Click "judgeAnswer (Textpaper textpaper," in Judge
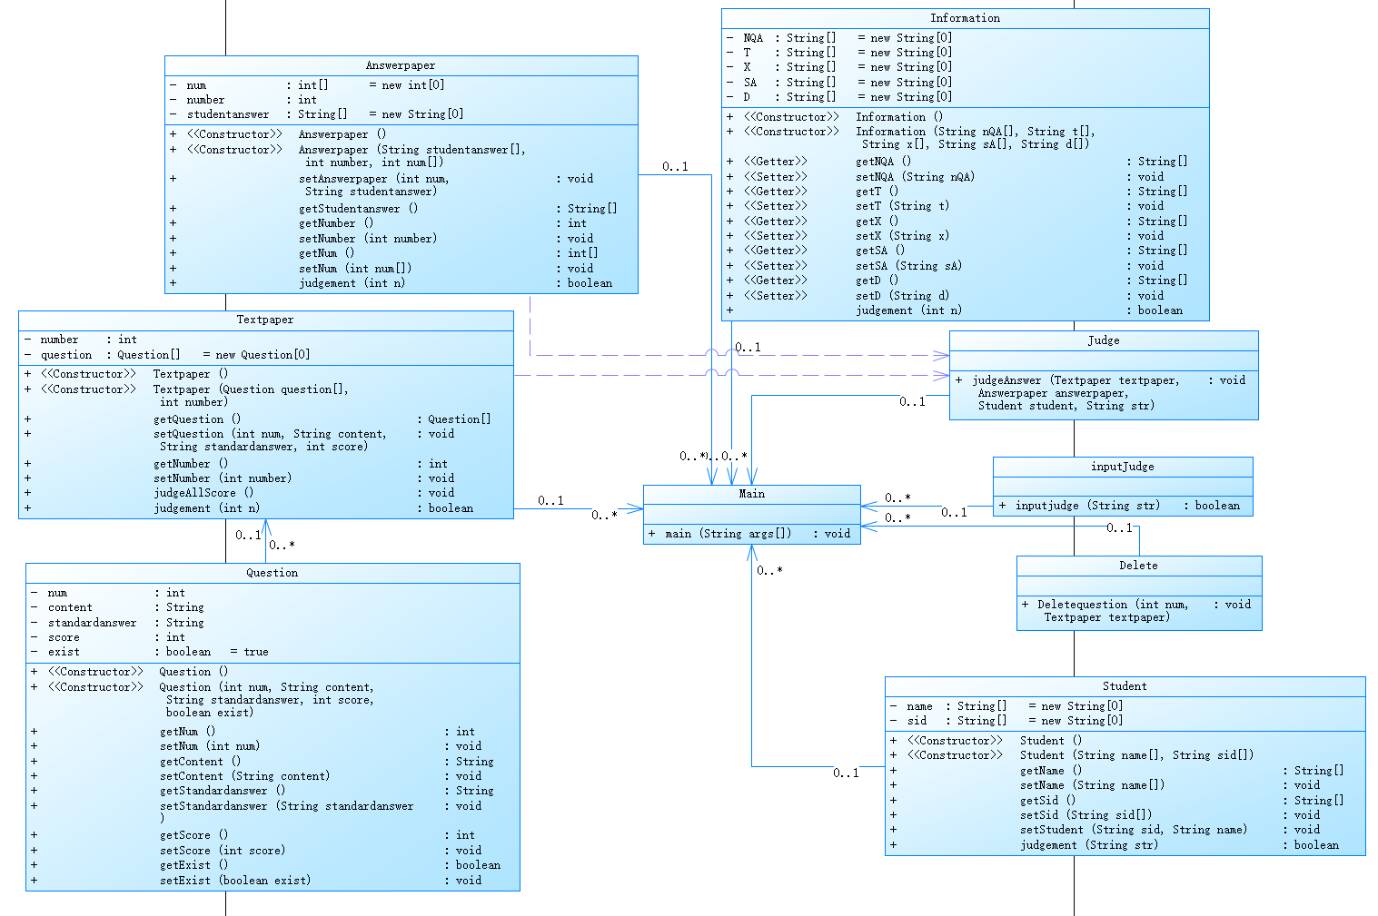 1076,380
